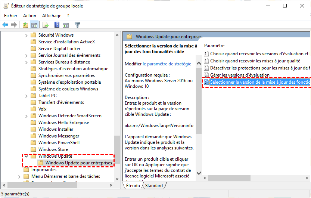The width and height of the screenshot is (311, 198).
Task: Click the settings list horizontal scrollbar thumb
Action: (229, 178)
